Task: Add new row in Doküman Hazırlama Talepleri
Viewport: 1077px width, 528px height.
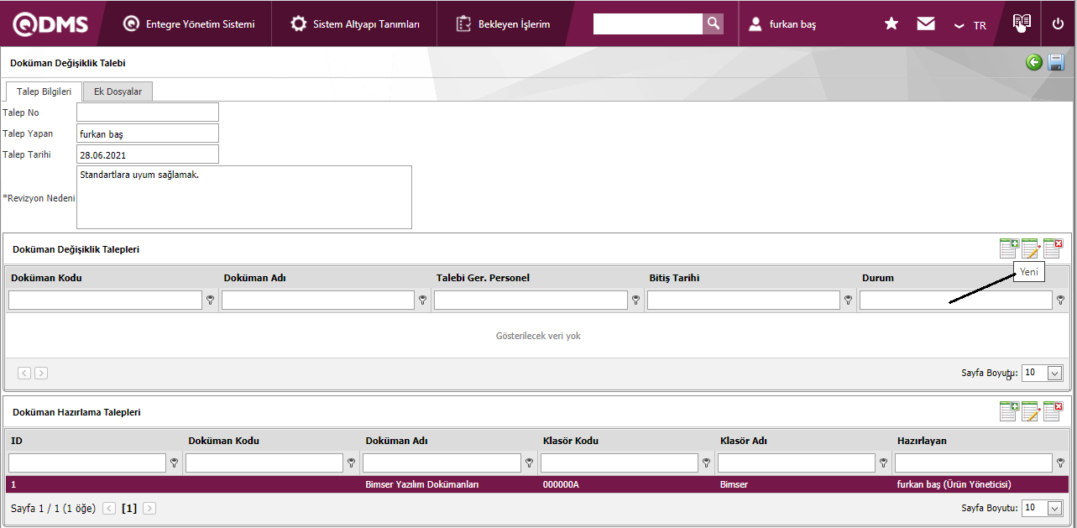Action: click(1008, 411)
